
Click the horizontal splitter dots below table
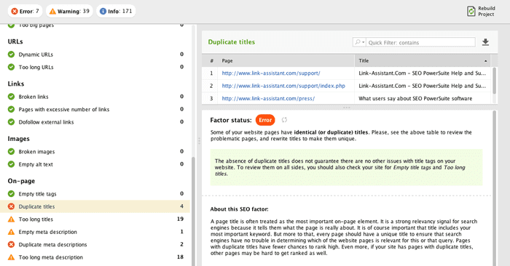coord(347,108)
